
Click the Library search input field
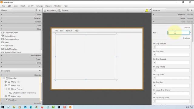tap(24, 10)
